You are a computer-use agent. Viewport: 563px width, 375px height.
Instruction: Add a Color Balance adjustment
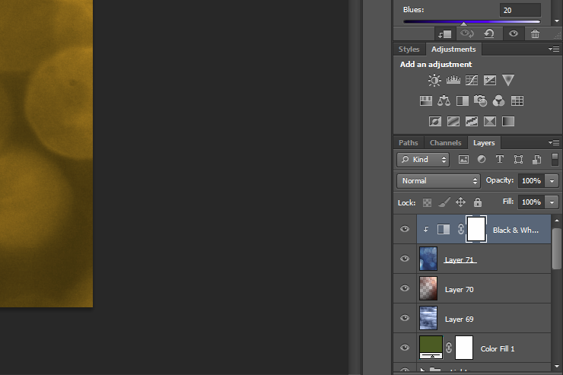(444, 101)
